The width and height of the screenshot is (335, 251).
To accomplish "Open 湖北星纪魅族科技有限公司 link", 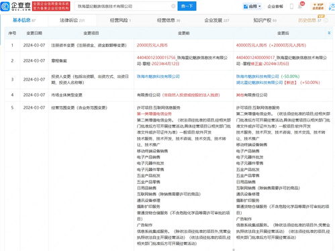I will 259,83.
